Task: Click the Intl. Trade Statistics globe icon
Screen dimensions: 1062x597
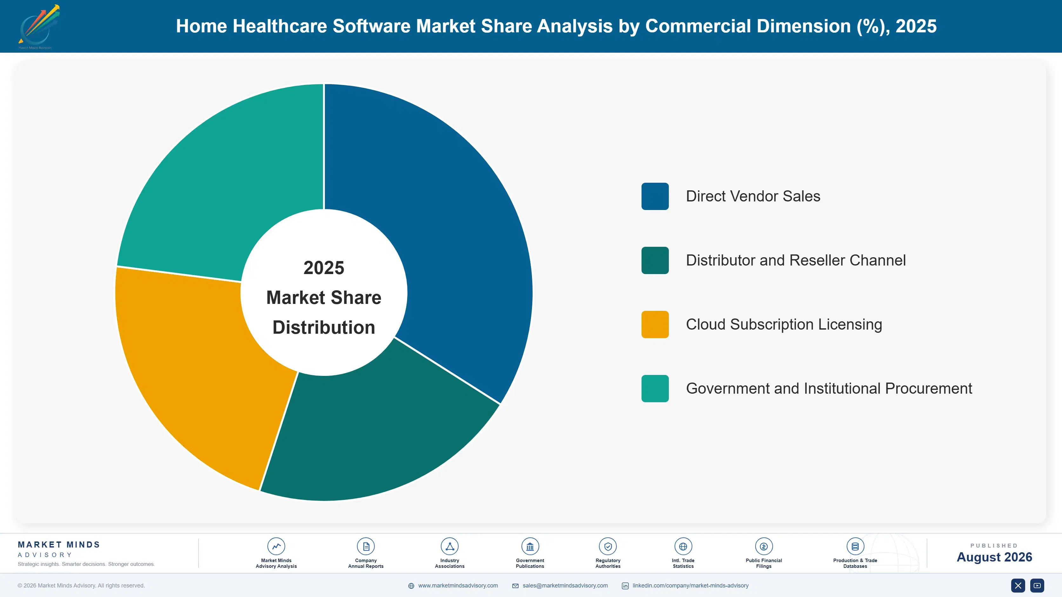Action: pos(683,546)
